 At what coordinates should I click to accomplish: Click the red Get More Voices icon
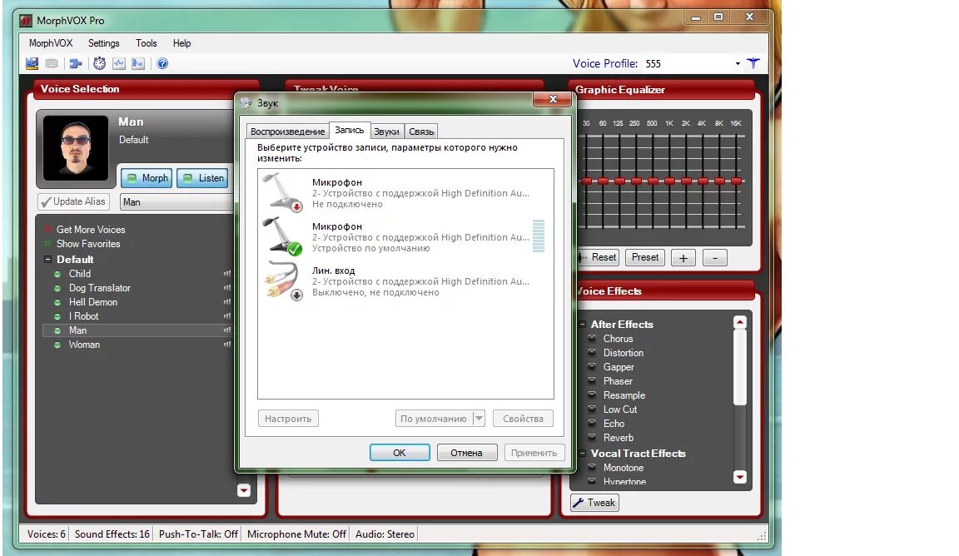coord(47,230)
